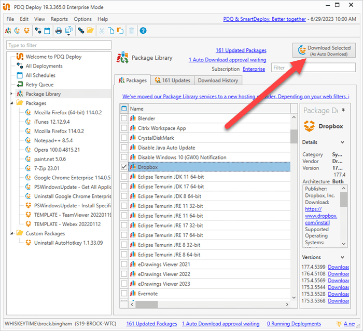
Task: Check Eclipse Temurin JDK 11 64-bit checkbox
Action: (124, 177)
